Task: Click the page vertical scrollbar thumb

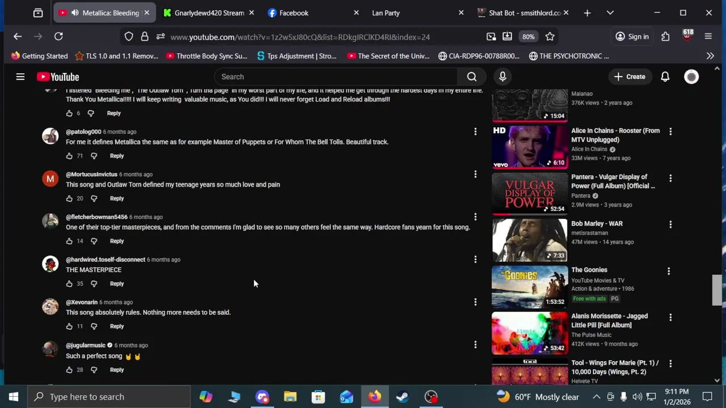Action: coord(717,290)
